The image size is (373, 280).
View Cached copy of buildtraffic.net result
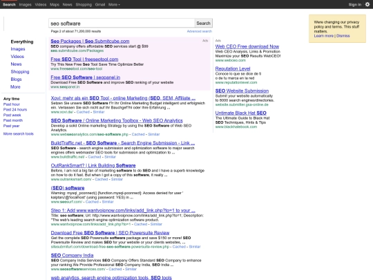(x=95, y=157)
